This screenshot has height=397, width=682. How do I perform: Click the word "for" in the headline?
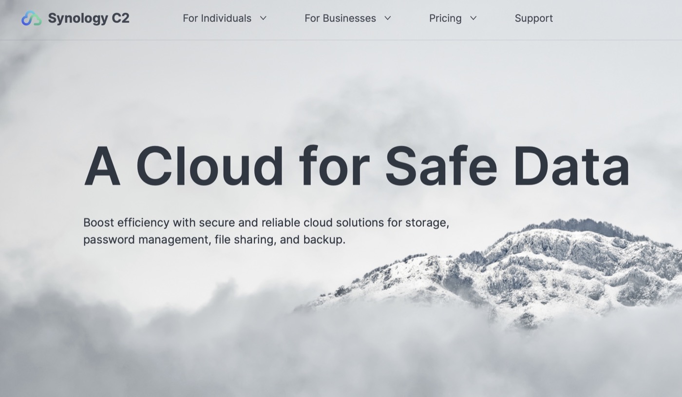pos(334,165)
